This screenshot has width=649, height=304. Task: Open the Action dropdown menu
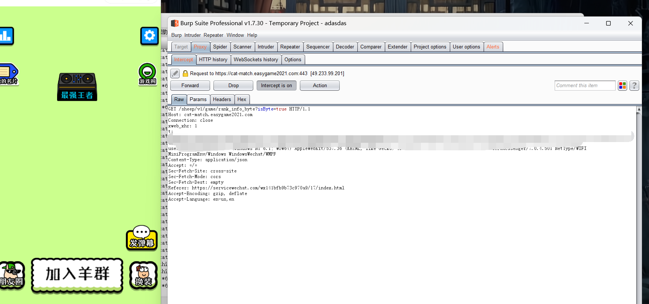click(x=319, y=86)
